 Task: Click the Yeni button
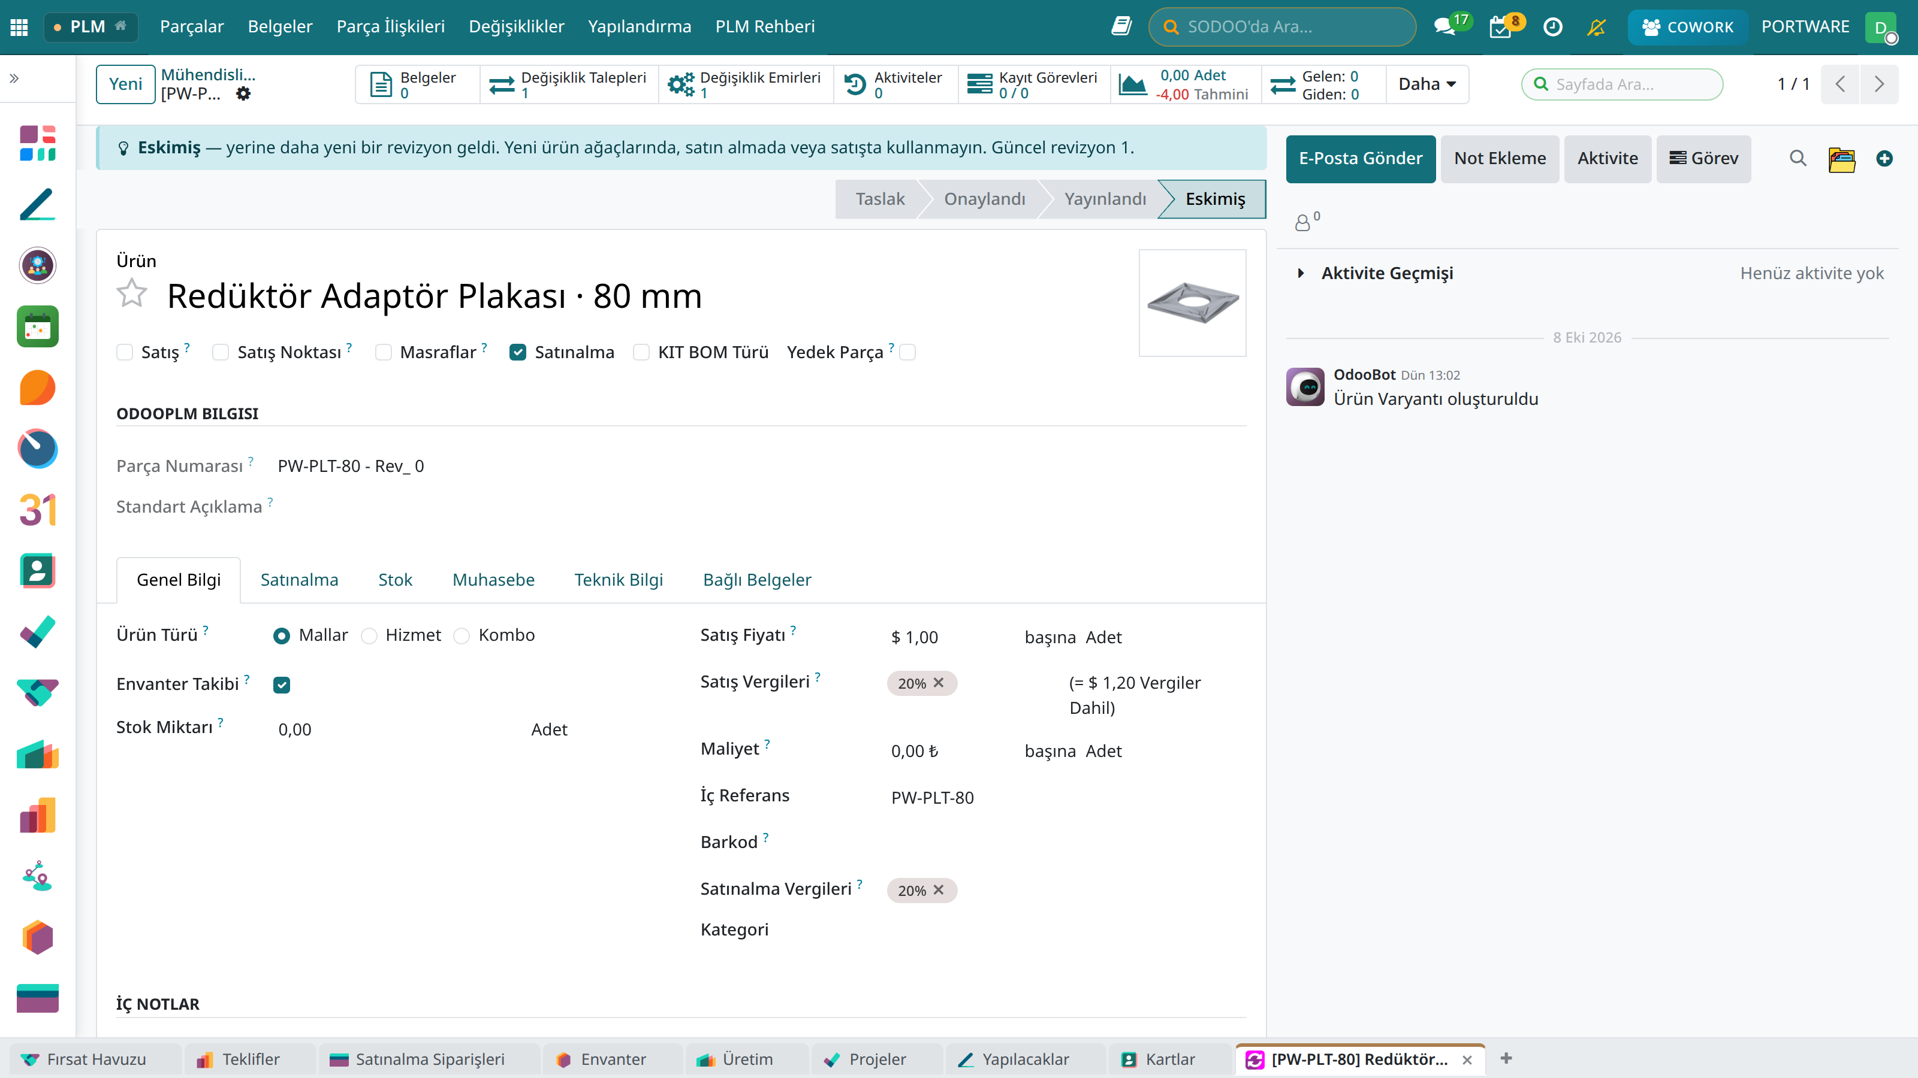click(125, 84)
